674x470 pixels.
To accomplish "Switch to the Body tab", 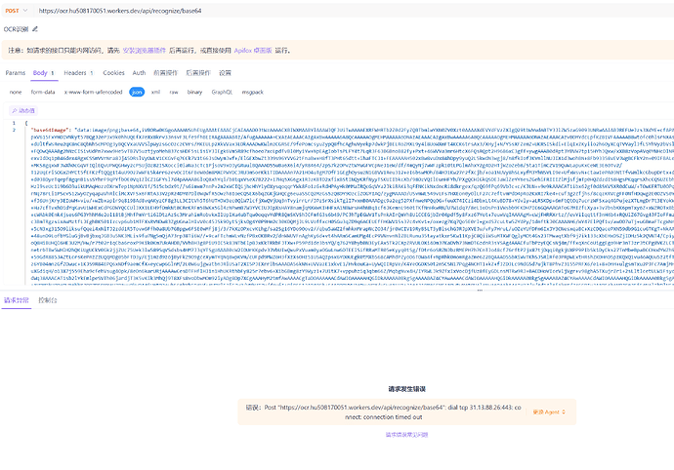I will 43,73.
